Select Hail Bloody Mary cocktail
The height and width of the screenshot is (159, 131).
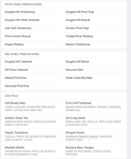click(x=15, y=103)
